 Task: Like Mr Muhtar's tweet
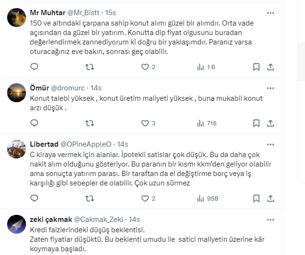tap(145, 67)
